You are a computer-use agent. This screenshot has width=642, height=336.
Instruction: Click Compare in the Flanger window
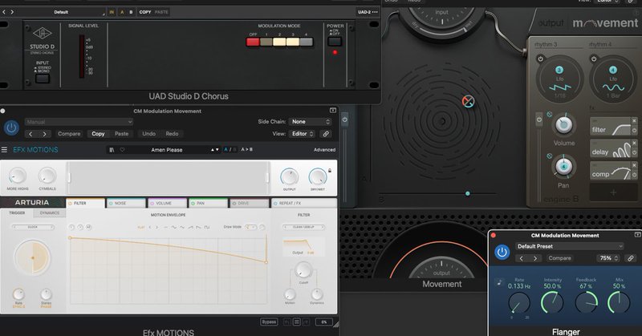(x=559, y=258)
